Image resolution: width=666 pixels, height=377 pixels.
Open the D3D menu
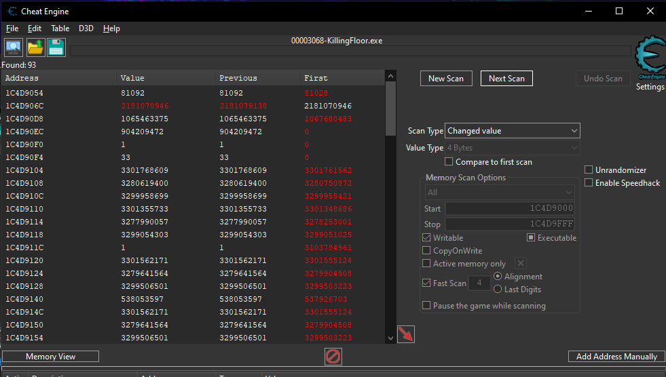pos(86,28)
